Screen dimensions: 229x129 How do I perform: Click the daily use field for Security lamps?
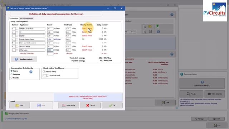pos(68,46)
